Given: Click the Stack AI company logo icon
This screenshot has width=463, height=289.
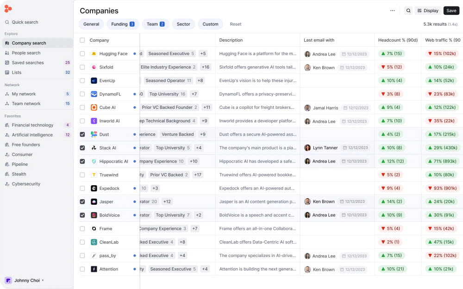Looking at the screenshot, I should (x=94, y=148).
